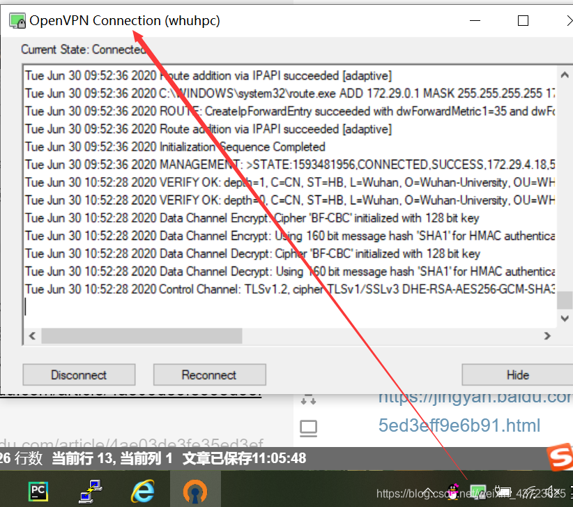Click the Reconnect button
The width and height of the screenshot is (573, 507).
(209, 374)
